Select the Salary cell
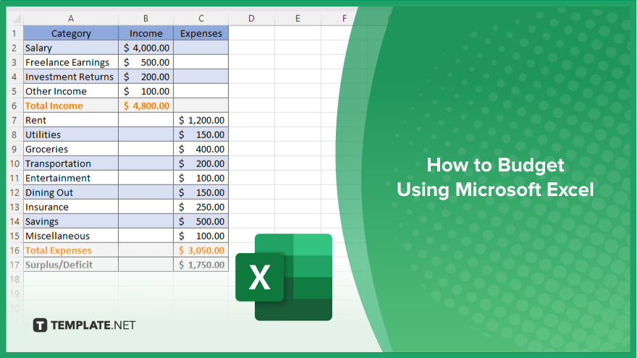Screen dimensions: 637x358 (71, 48)
